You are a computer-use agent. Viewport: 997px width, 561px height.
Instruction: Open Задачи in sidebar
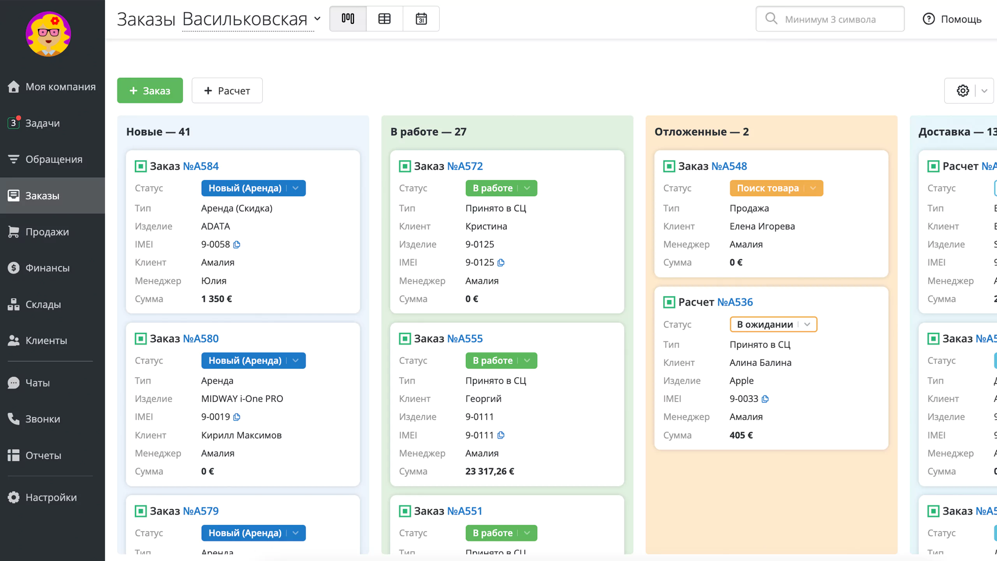click(x=52, y=123)
